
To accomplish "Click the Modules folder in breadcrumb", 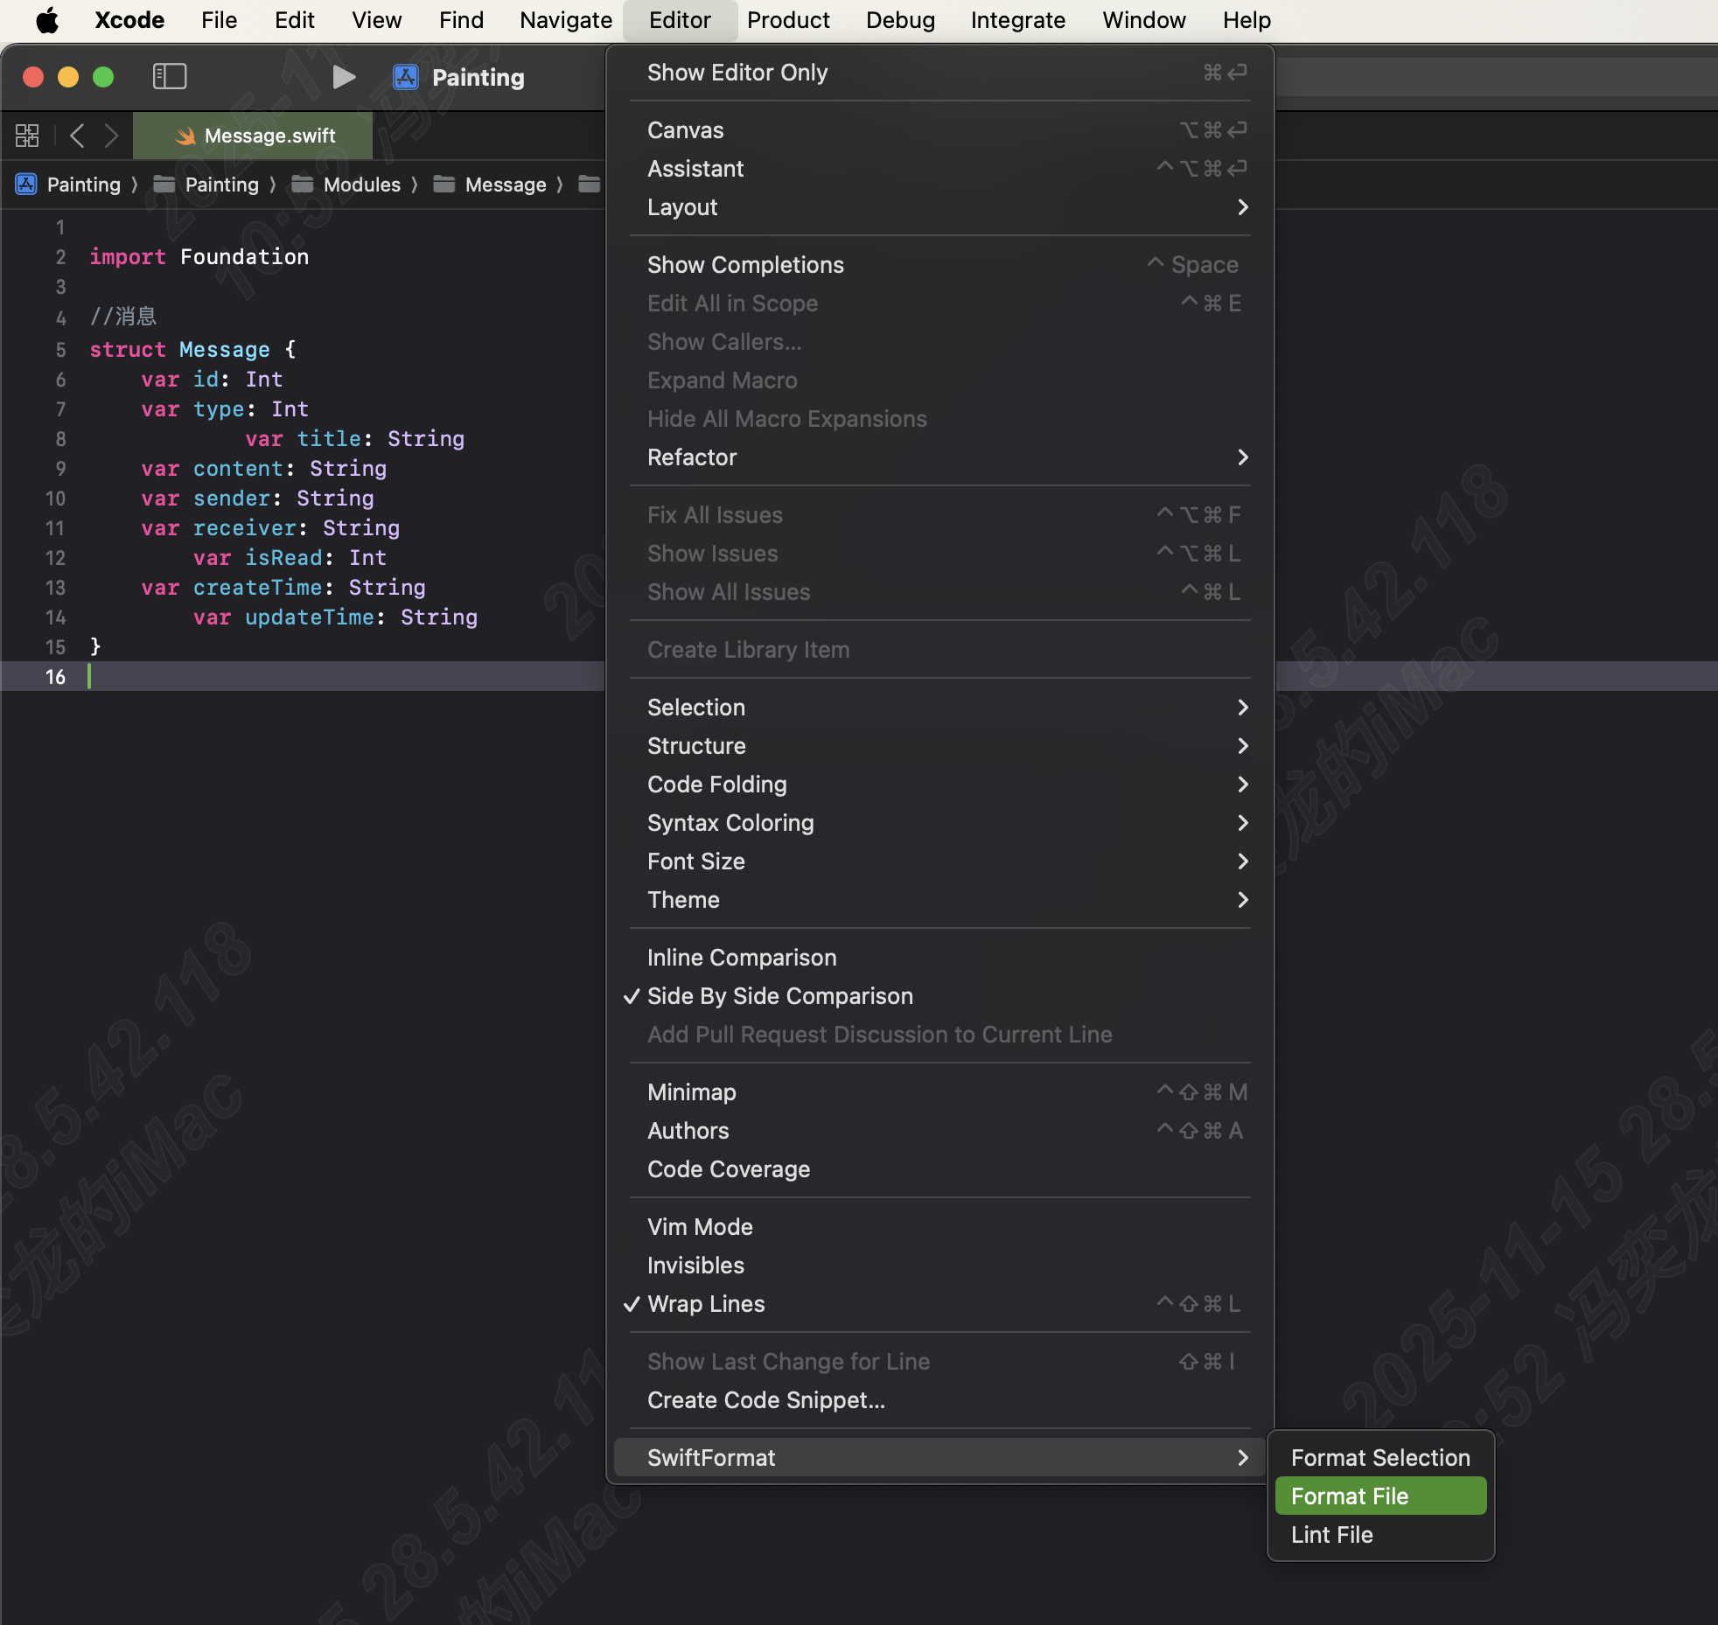I will tap(361, 185).
